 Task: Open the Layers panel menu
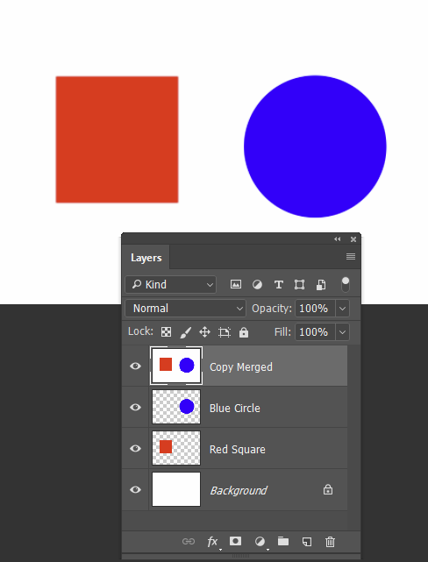[351, 257]
